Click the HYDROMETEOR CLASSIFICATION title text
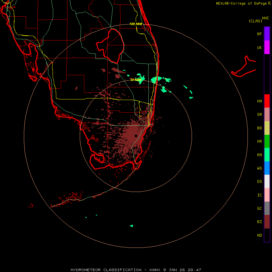This screenshot has height=272, width=272. 106,270
